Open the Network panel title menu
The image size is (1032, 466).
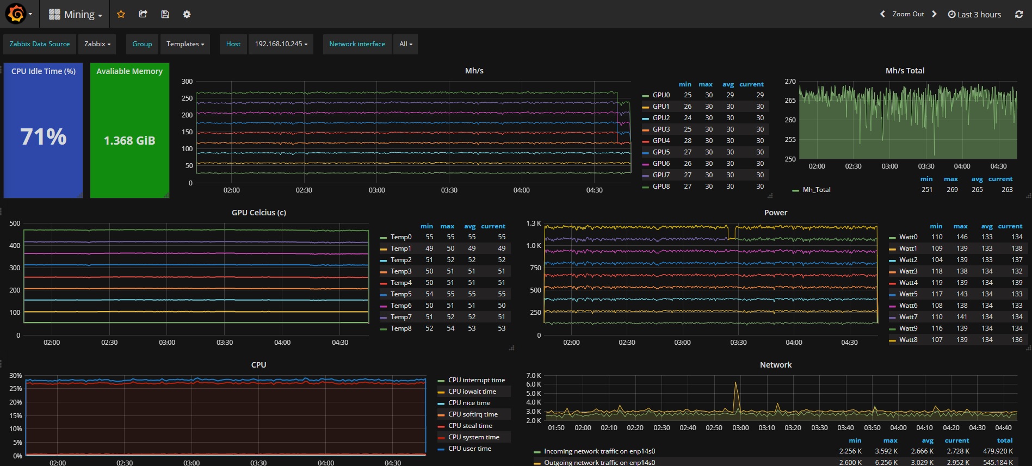[775, 365]
